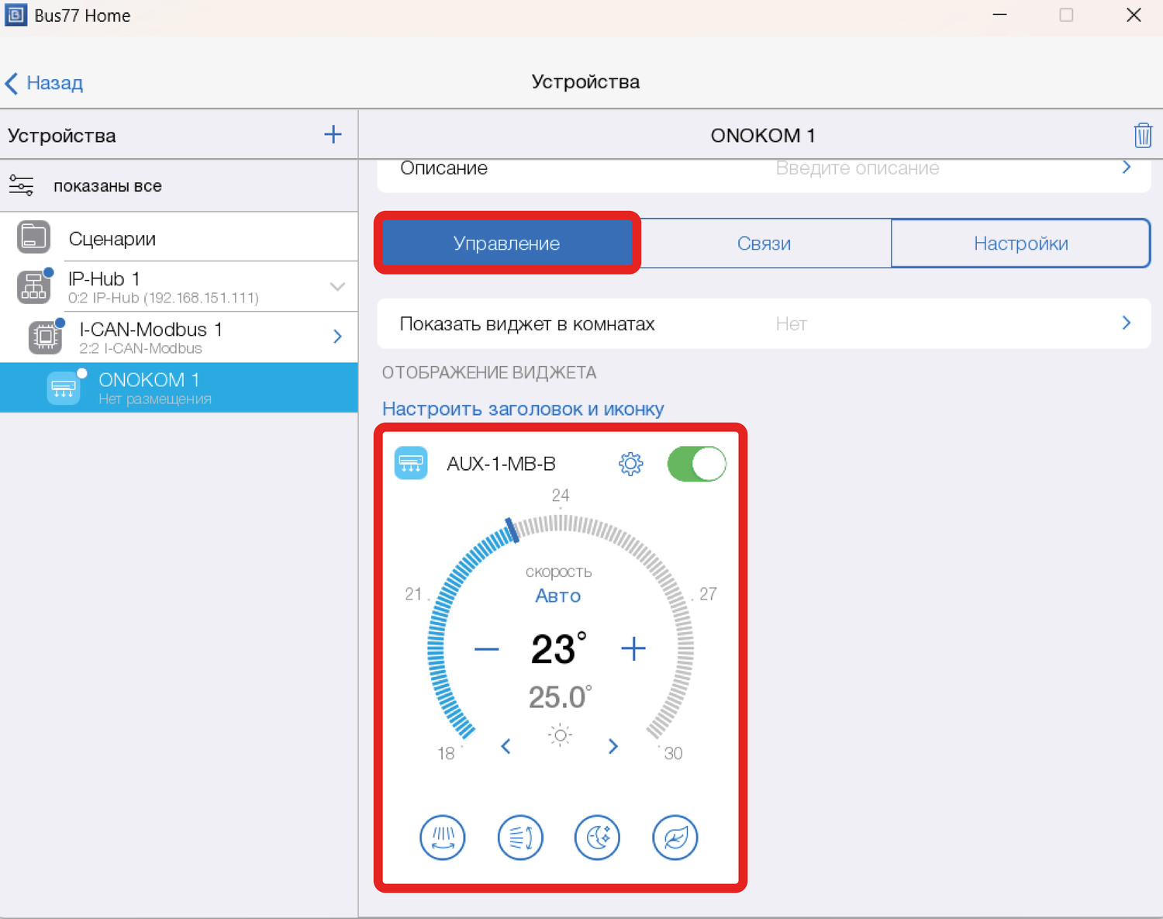
Task: Open Показать виджет в комнатах option
Action: coord(763,323)
